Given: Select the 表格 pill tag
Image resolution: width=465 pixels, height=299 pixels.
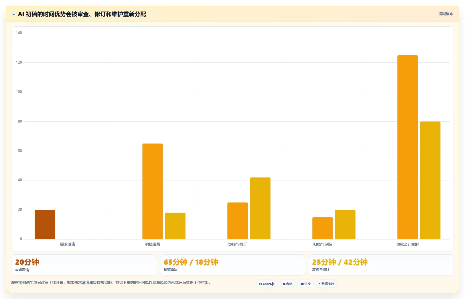Looking at the screenshot, I should [287, 284].
